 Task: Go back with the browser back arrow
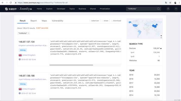pos(3,3)
